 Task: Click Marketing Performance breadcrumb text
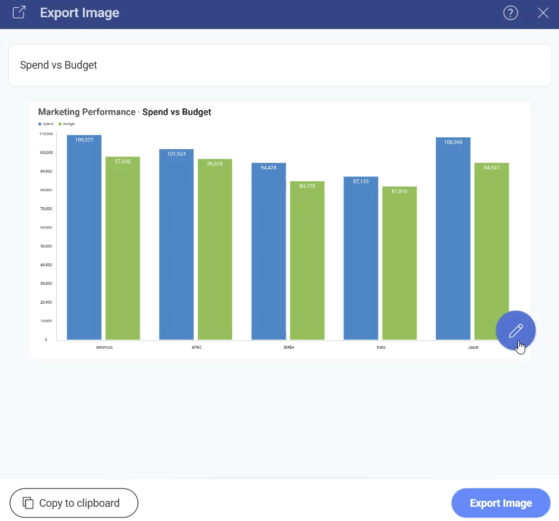(86, 112)
